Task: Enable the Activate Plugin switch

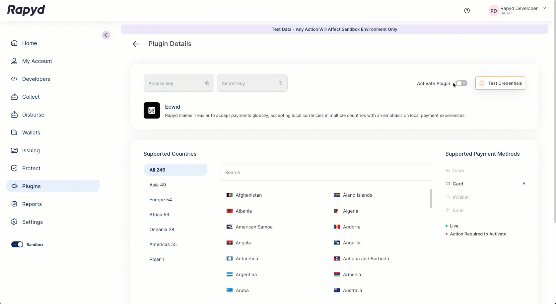Action: click(461, 83)
